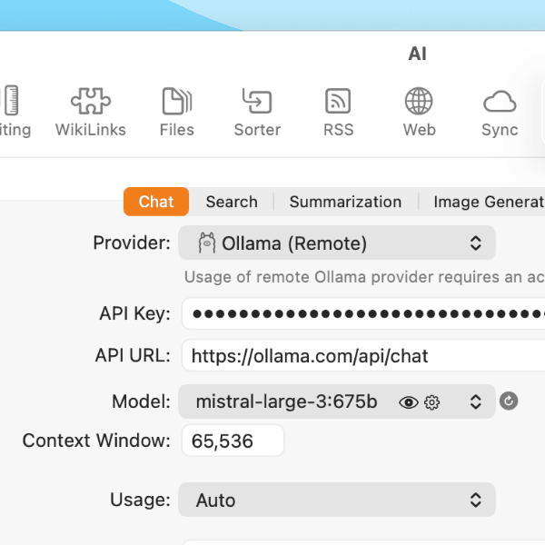Open the WikiLinks settings pane
545x545 pixels.
pos(90,112)
